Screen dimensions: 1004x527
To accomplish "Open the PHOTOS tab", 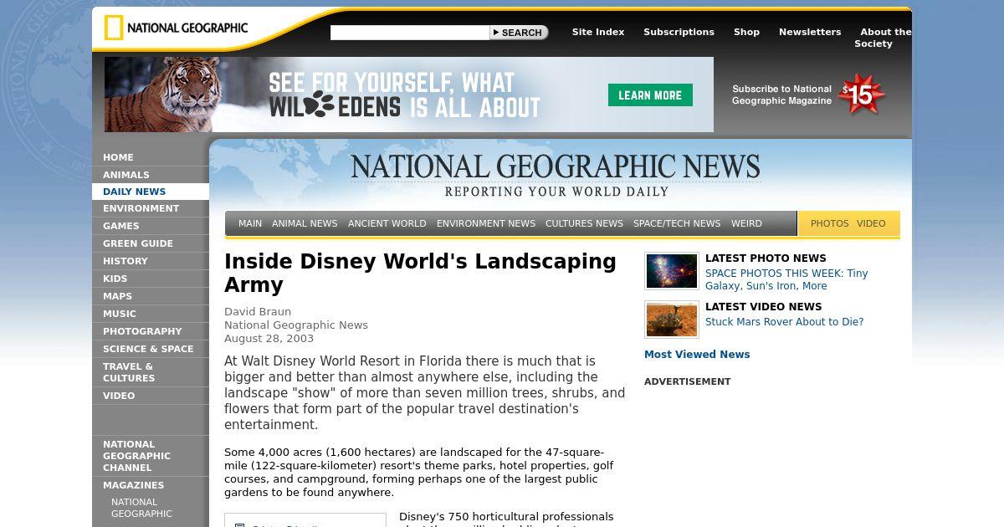I will [829, 223].
